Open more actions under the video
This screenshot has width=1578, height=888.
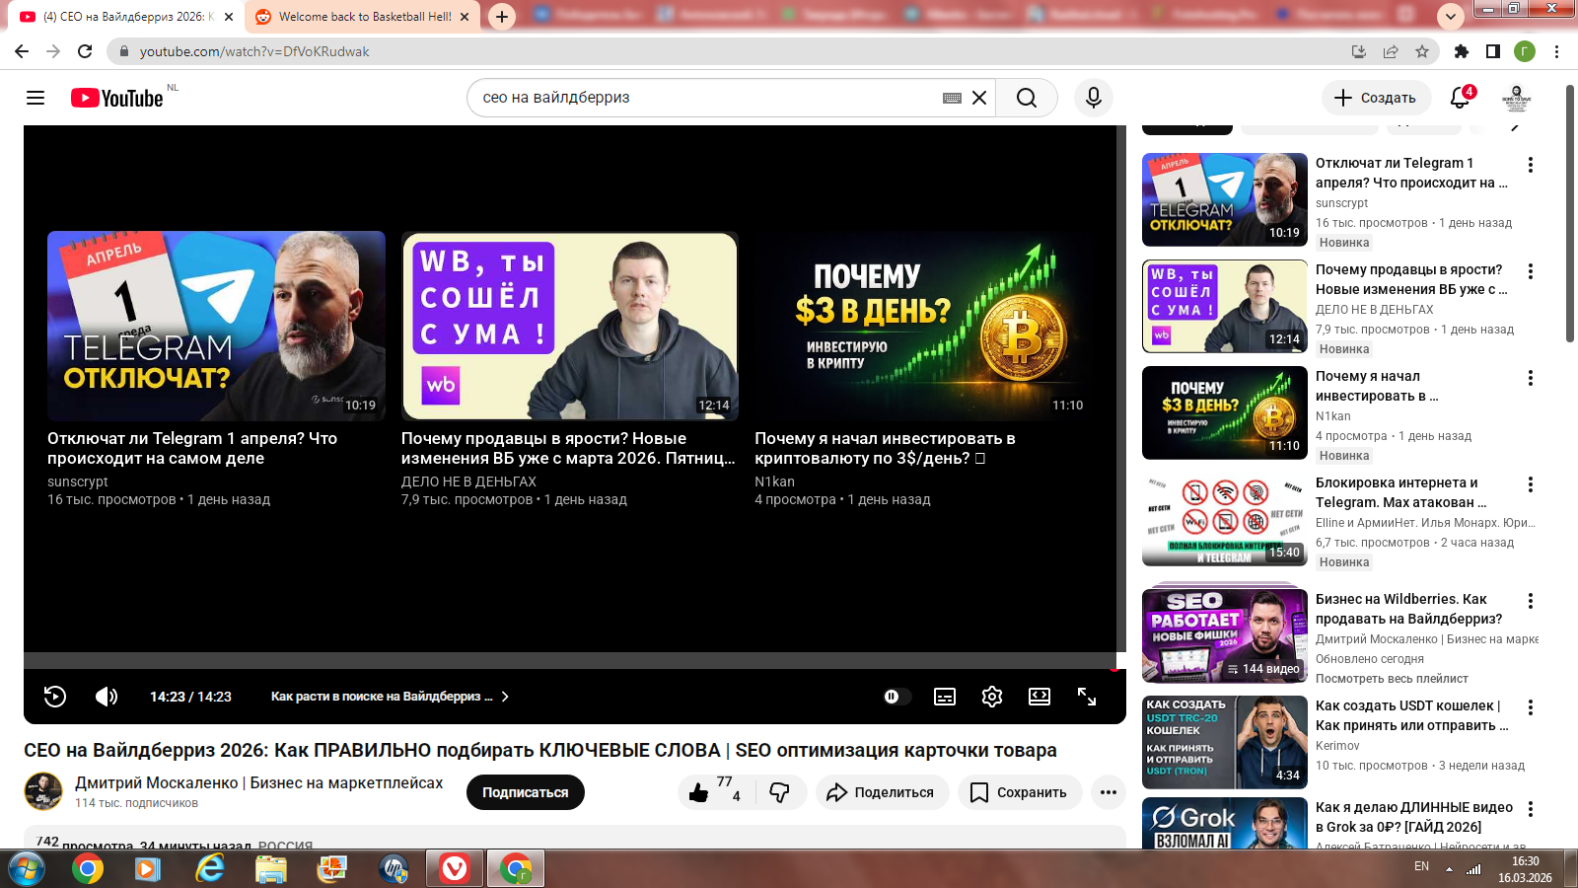(x=1109, y=792)
